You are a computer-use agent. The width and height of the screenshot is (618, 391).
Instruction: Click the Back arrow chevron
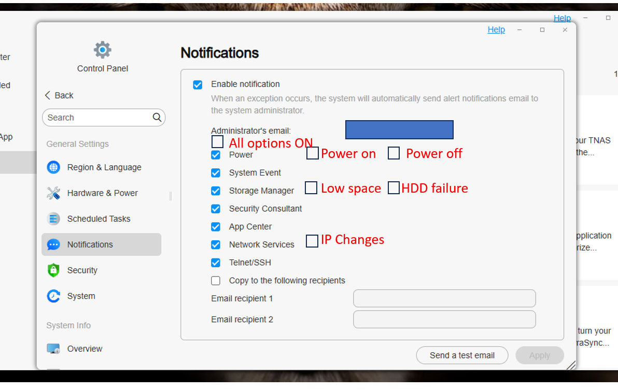tap(48, 95)
